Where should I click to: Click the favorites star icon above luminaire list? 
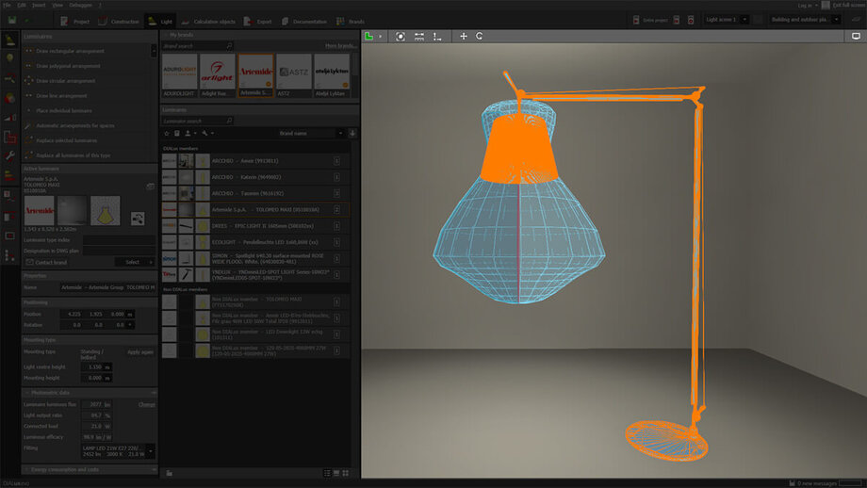167,134
